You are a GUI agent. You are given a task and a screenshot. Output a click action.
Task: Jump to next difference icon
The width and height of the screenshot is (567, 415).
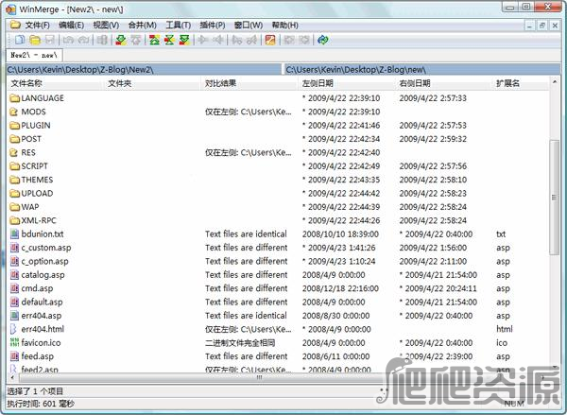121,40
